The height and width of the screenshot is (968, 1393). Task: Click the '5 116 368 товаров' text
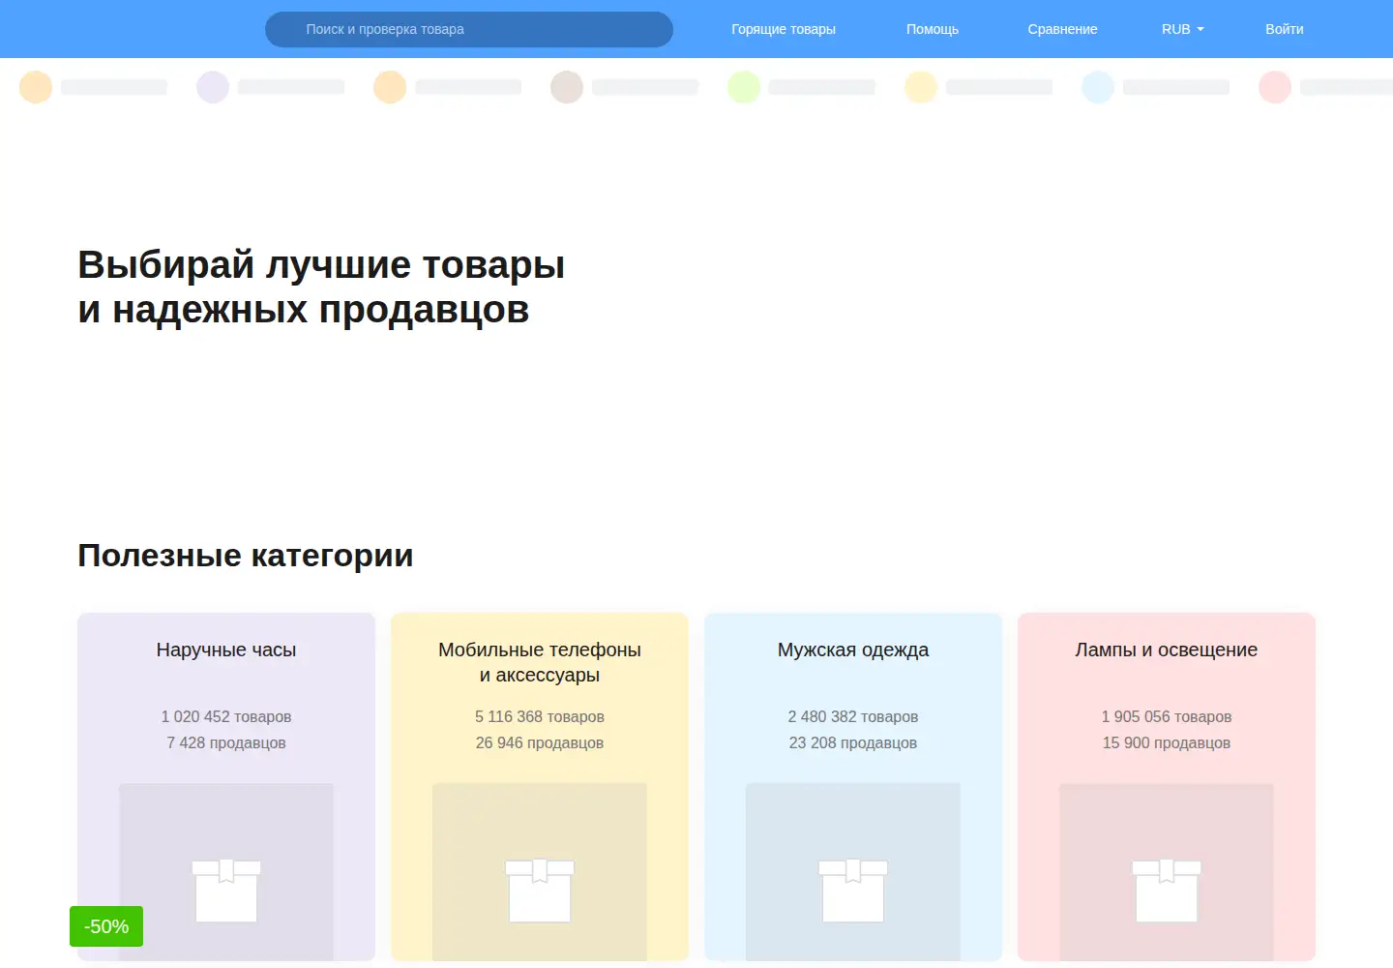pos(540,716)
